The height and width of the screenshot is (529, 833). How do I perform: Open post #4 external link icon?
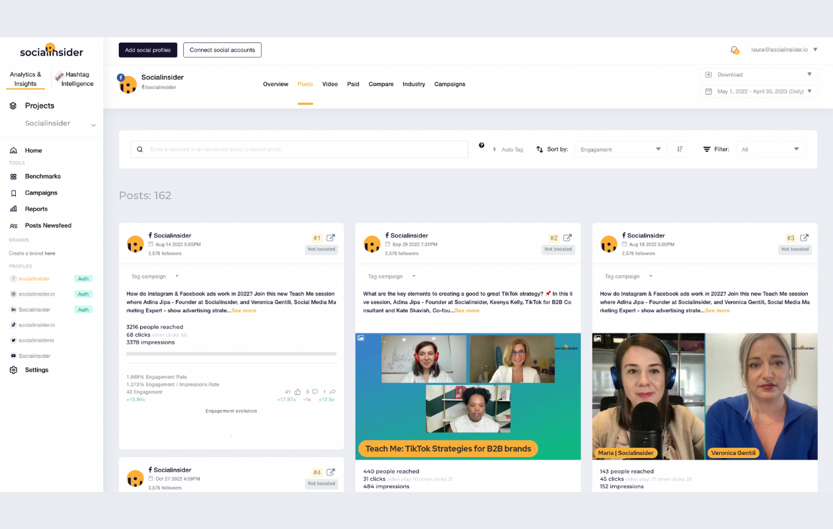click(x=331, y=472)
